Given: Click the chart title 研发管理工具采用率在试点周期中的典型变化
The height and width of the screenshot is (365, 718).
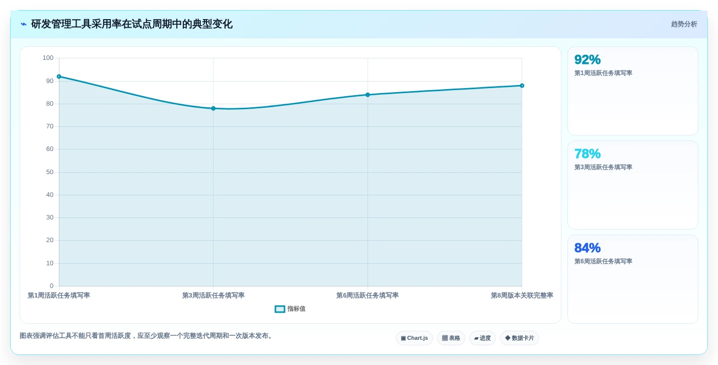Looking at the screenshot, I should (x=132, y=24).
